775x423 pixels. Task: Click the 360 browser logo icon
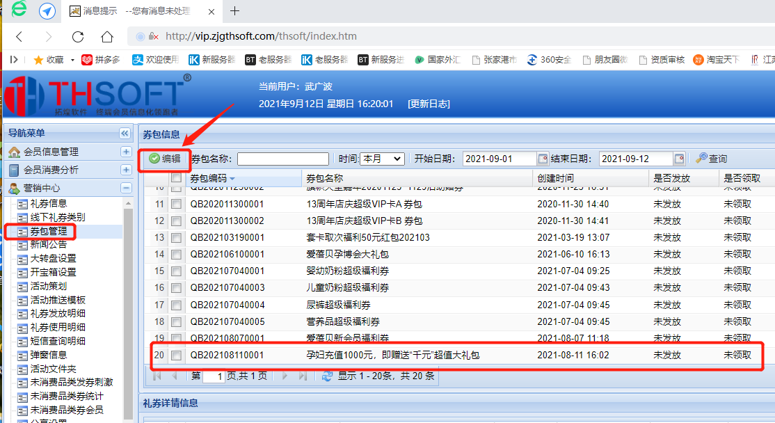[x=19, y=9]
